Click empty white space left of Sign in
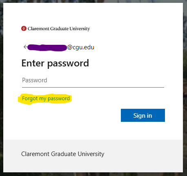Image resolution: width=187 pixels, height=176 pixels. point(68,115)
